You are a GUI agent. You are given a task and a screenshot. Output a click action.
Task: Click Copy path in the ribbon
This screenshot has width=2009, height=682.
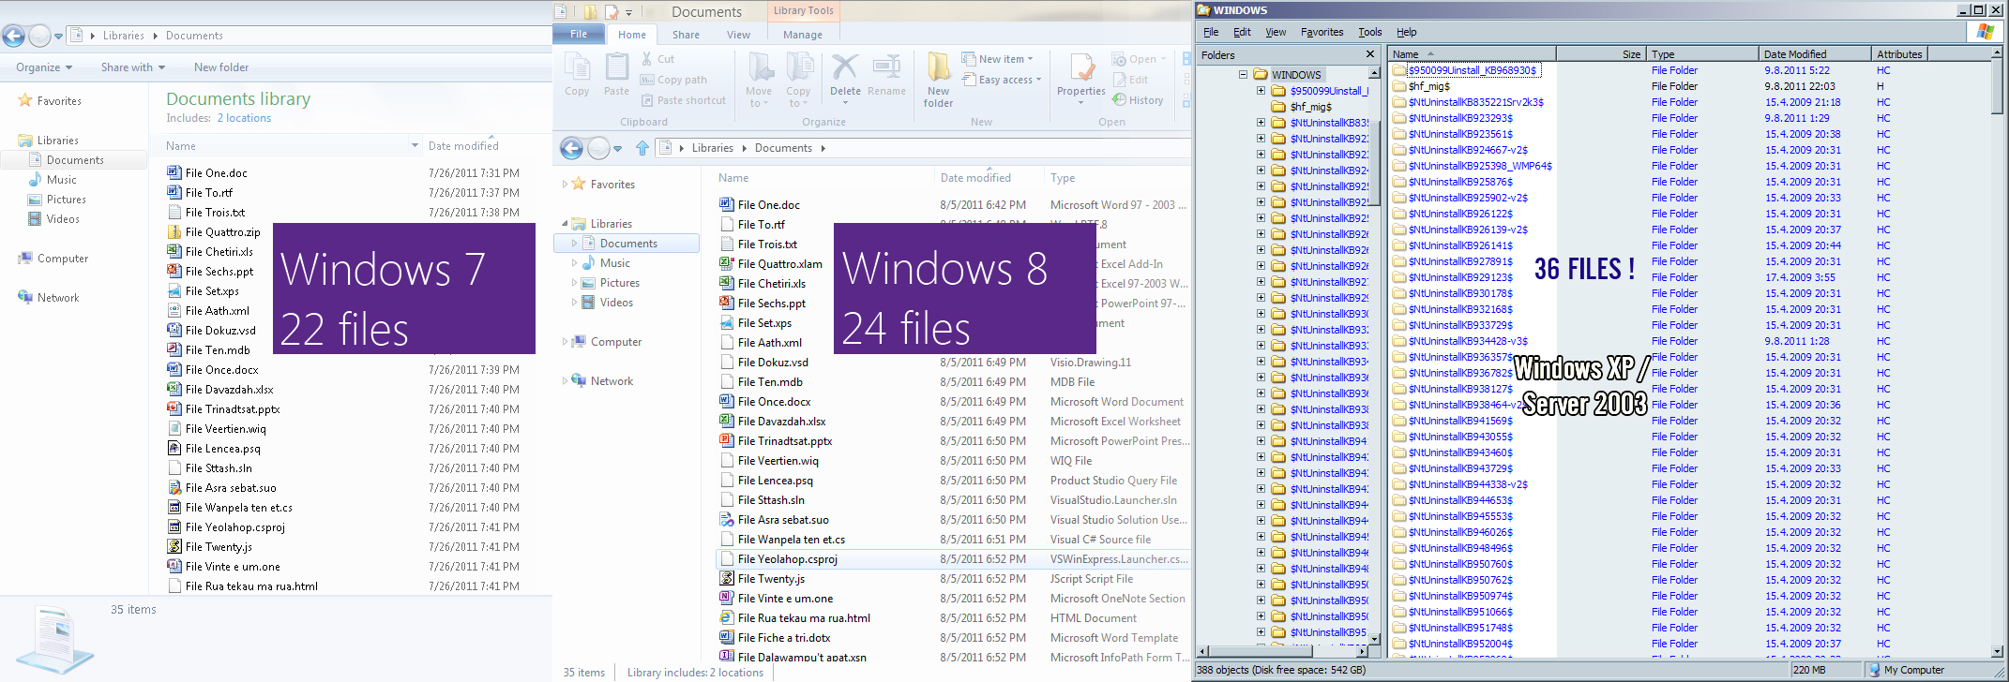673,80
